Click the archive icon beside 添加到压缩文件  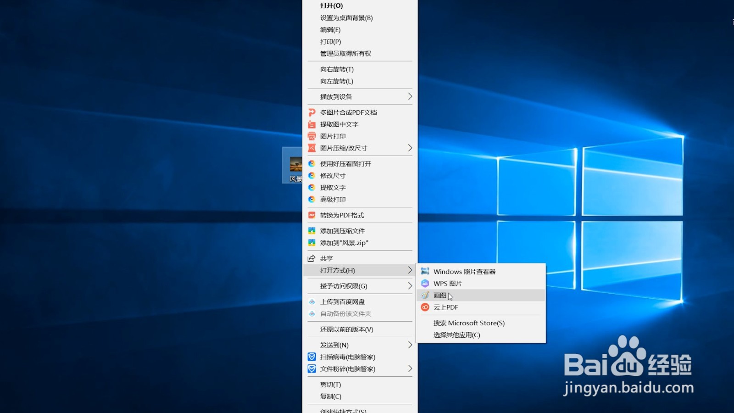311,231
